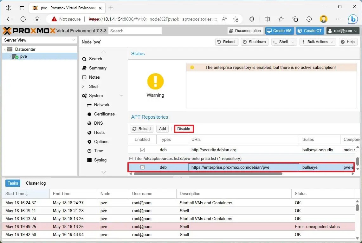Open the Options gear icon
Image resolution: width=362 pixels, height=243 pixels.
point(90,141)
